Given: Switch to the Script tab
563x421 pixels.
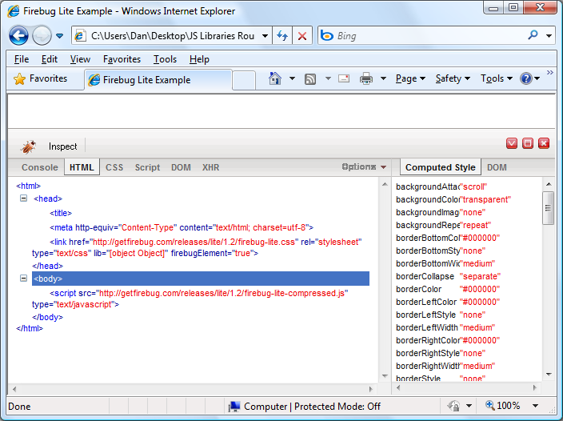Looking at the screenshot, I should (x=147, y=167).
